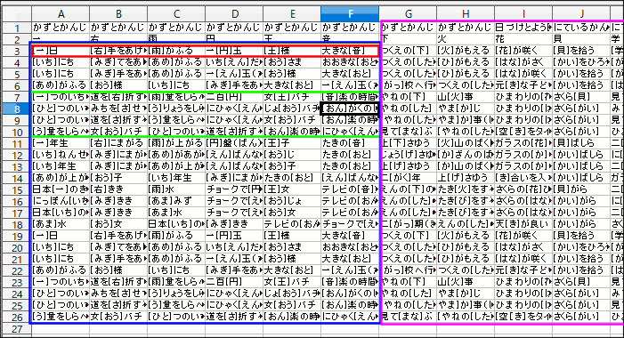The image size is (624, 338).
Task: Click row 19 header
Action: point(17,236)
